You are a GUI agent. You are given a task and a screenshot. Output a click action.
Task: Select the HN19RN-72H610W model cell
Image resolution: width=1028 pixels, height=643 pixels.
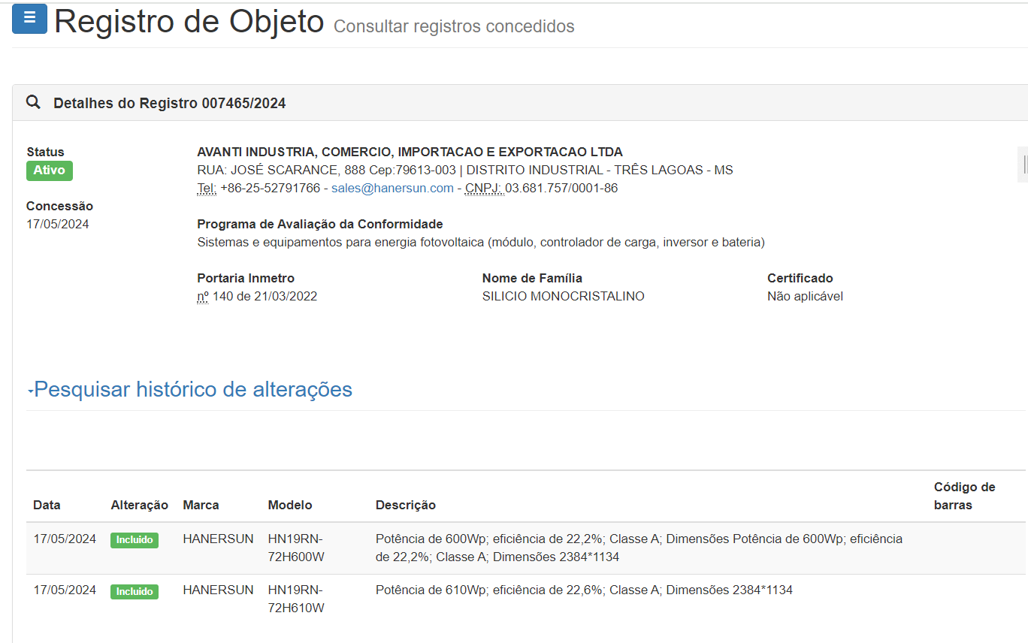click(x=296, y=599)
